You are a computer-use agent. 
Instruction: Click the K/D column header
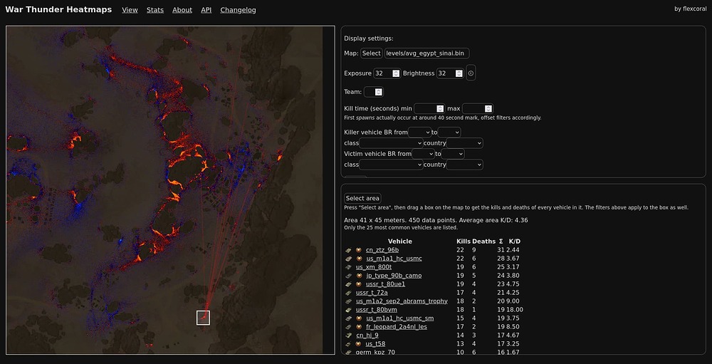tap(515, 241)
